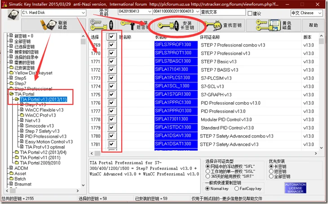The height and width of the screenshot is (204, 328).
Task: Open the 00411000002019004013 dropdown
Action: pos(197,11)
